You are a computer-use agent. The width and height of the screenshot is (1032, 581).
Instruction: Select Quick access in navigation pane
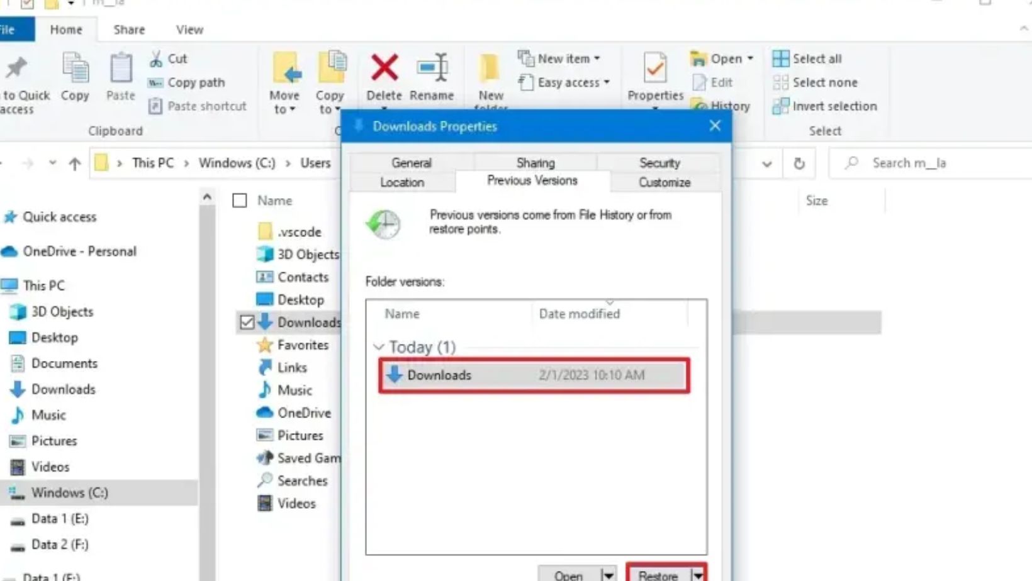[50, 217]
